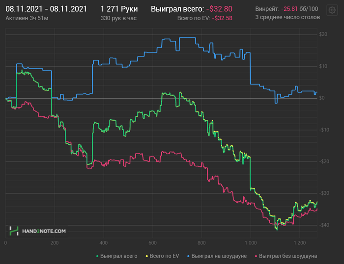Click the 'Выиграл всего:' header label
The width and height of the screenshot is (344, 264).
coord(177,9)
